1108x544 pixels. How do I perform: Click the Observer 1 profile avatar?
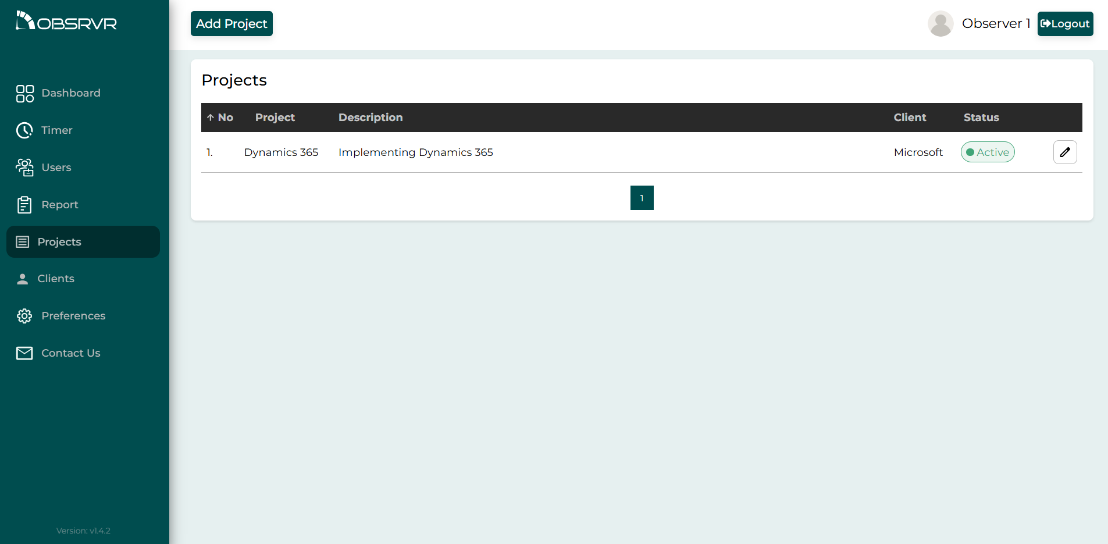pyautogui.click(x=940, y=24)
